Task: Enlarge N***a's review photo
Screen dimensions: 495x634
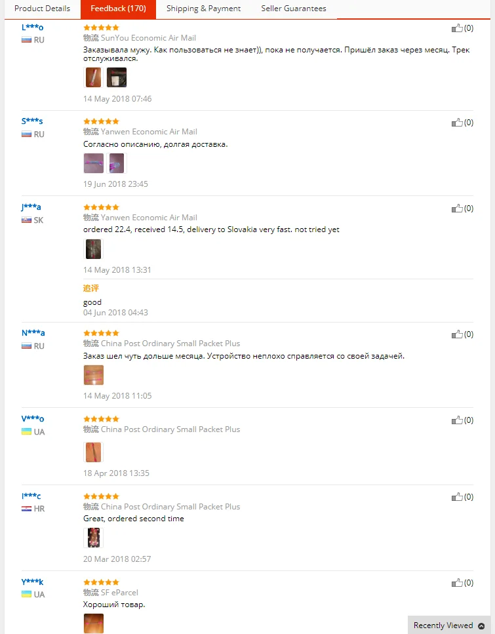Action: [93, 374]
